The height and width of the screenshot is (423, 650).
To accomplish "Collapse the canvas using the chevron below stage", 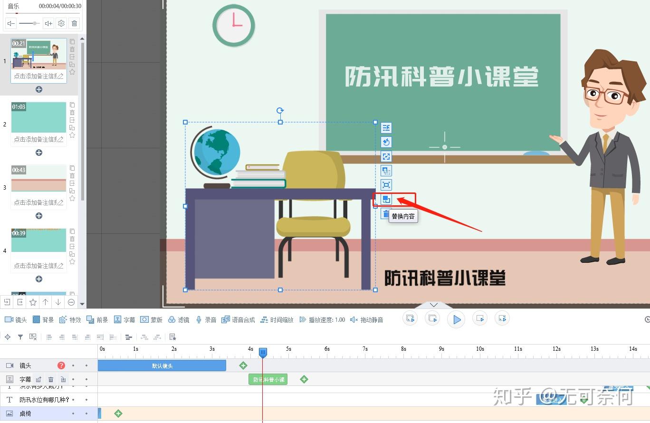I will pyautogui.click(x=433, y=305).
